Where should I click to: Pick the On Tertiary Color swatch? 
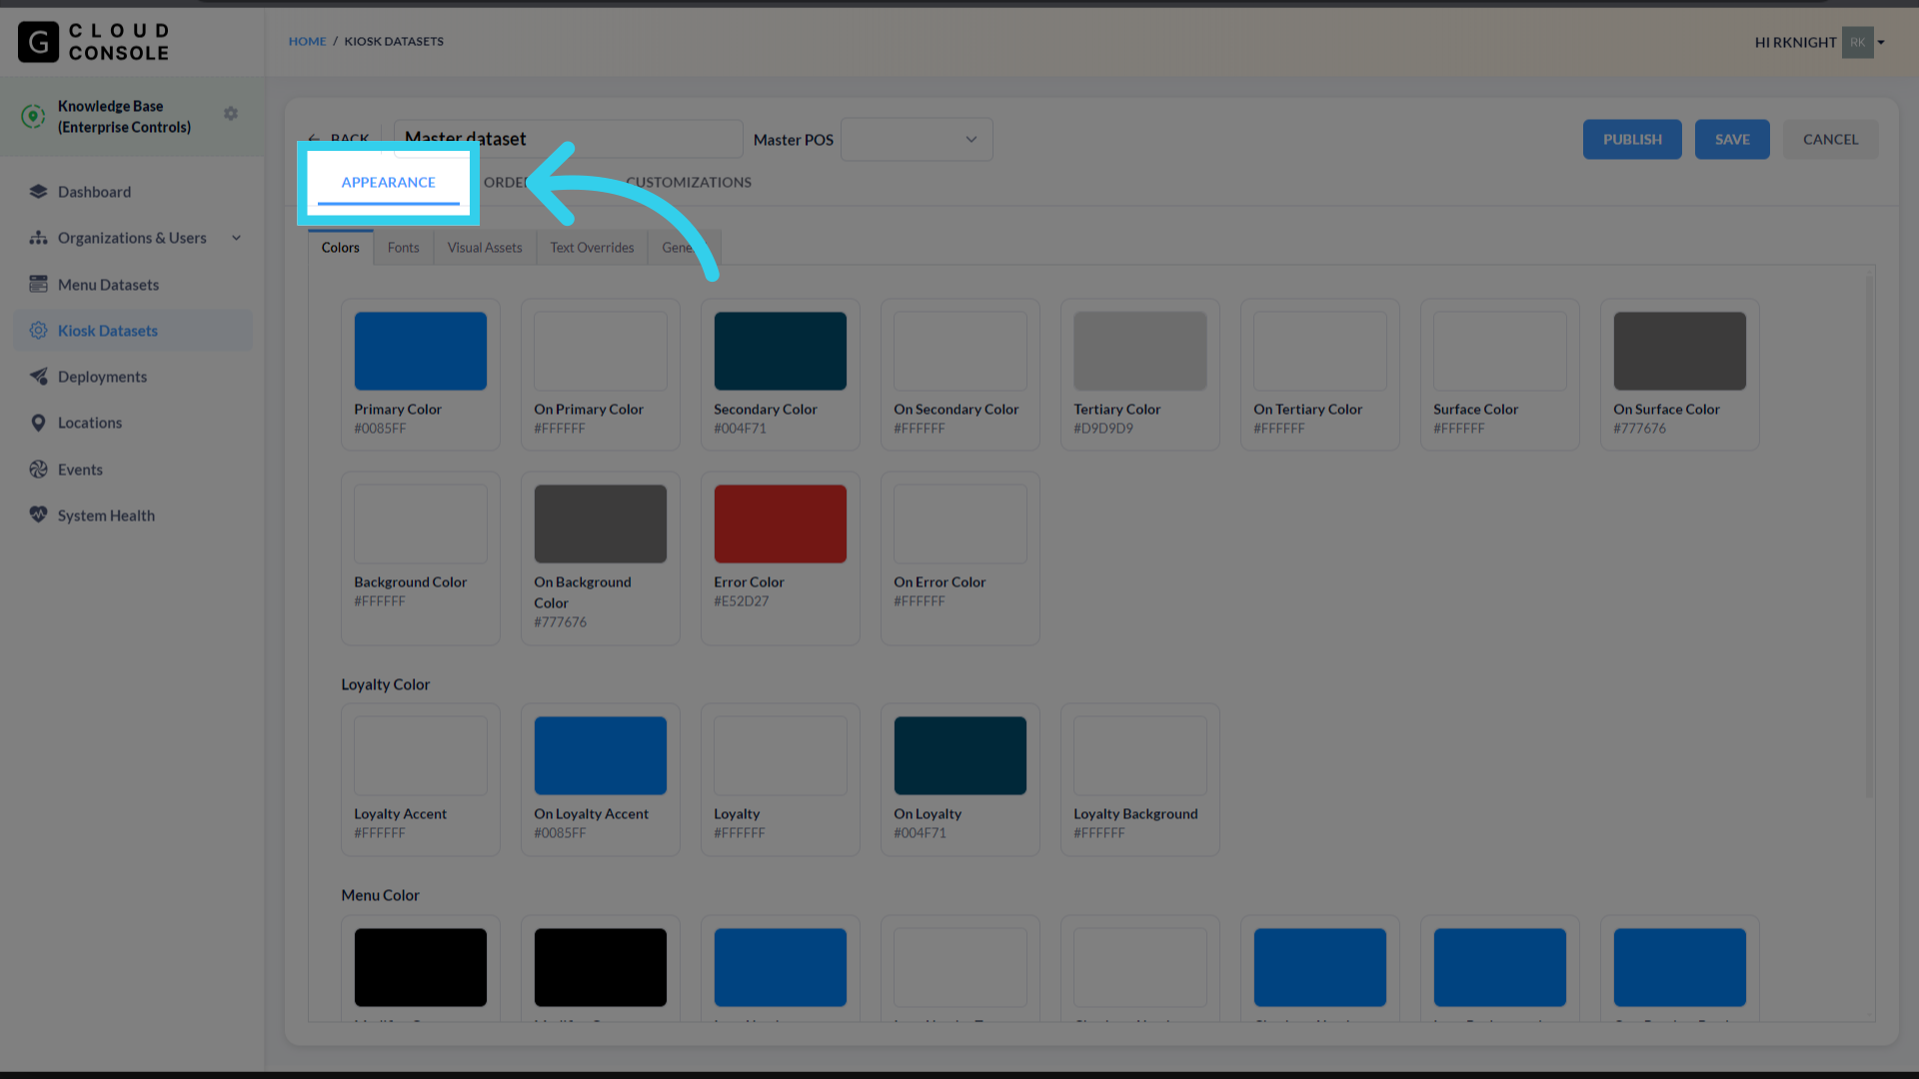pos(1320,352)
